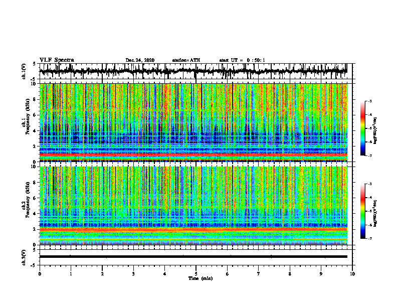Click the time axis tick label "9"

[321, 274]
